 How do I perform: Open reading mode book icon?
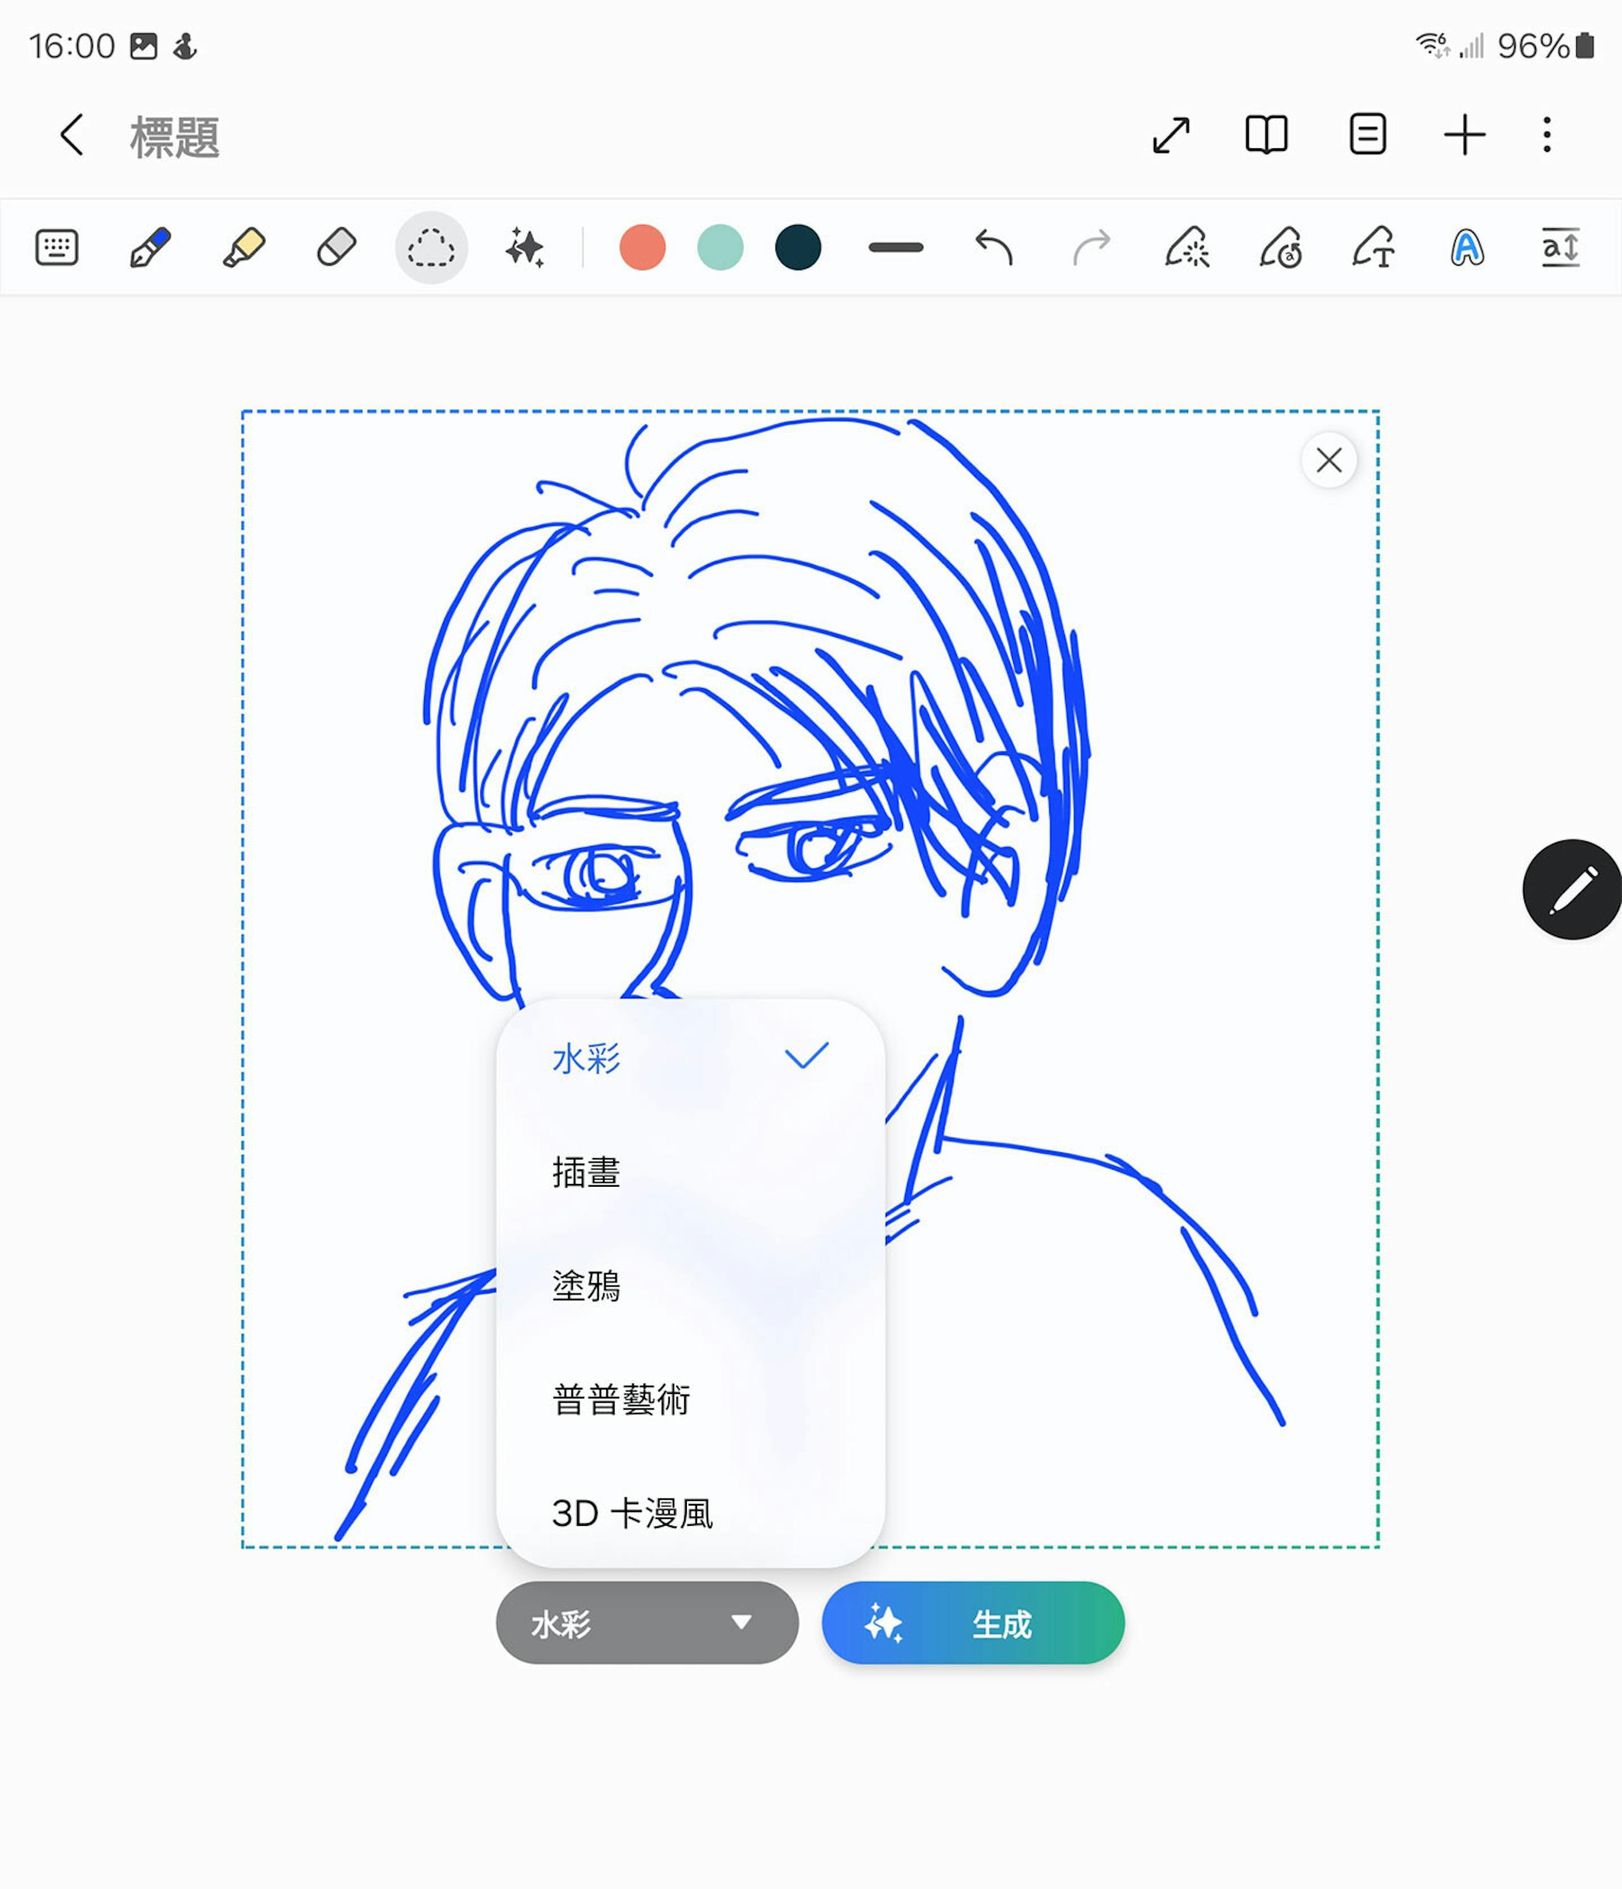1267,135
